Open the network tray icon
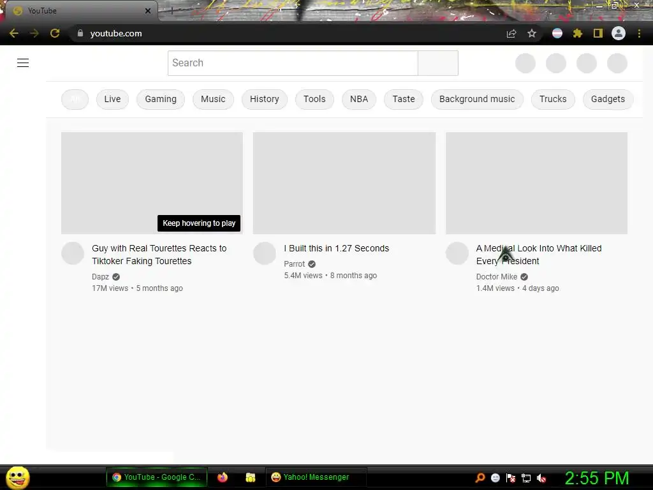Image resolution: width=653 pixels, height=490 pixels. 526,478
